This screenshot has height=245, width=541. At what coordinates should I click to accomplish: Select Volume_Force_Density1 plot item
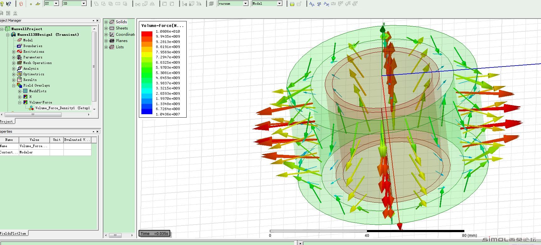point(63,108)
